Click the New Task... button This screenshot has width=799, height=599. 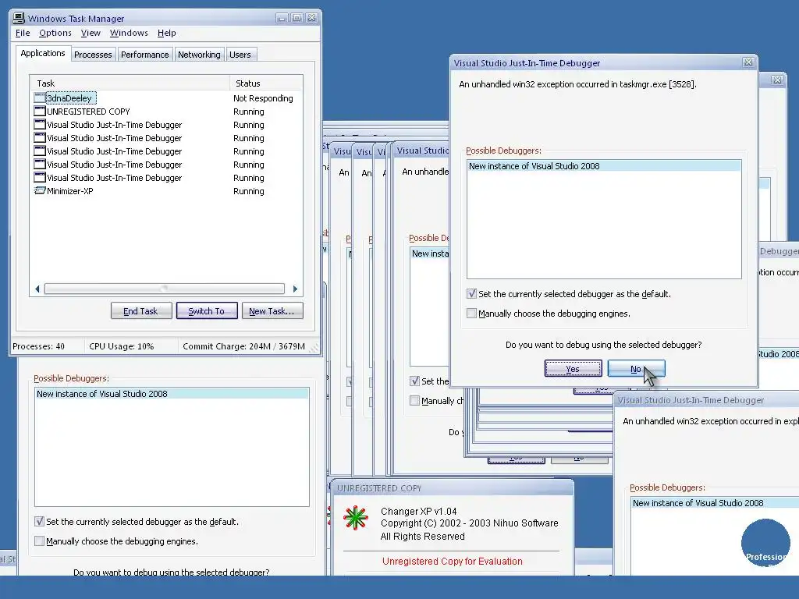click(x=272, y=310)
